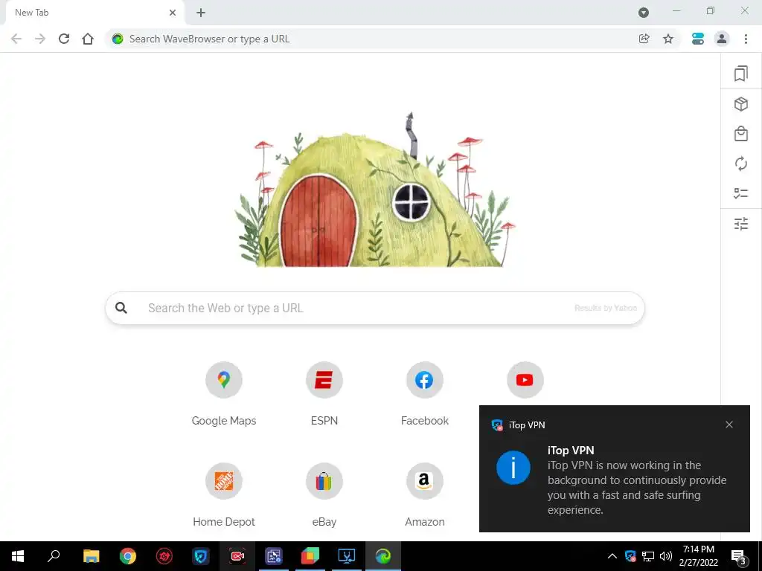Click the magnifier icon in search box
The width and height of the screenshot is (762, 571).
[121, 308]
